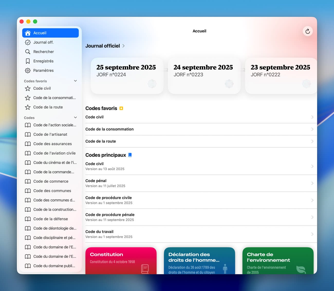
Task: Select Code de la construction... in sidebar
Action: point(50,209)
